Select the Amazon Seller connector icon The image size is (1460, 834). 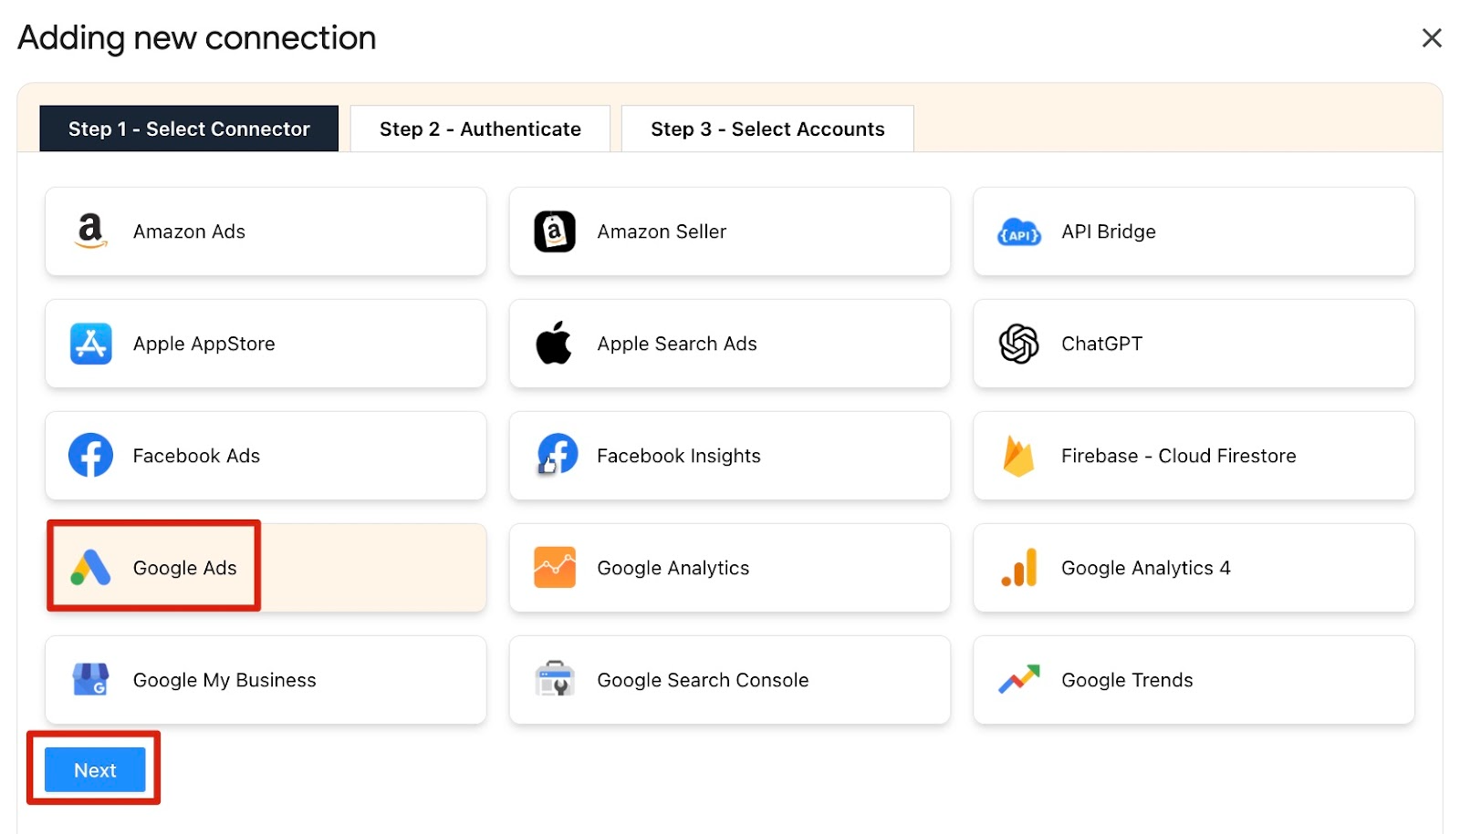pos(554,232)
